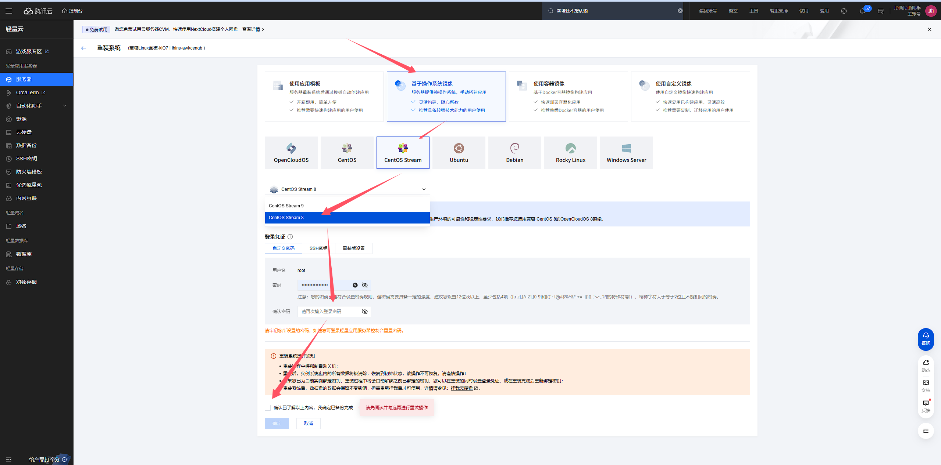Switch to the SSH密钥 credential tab
This screenshot has width=941, height=465.
[x=318, y=248]
